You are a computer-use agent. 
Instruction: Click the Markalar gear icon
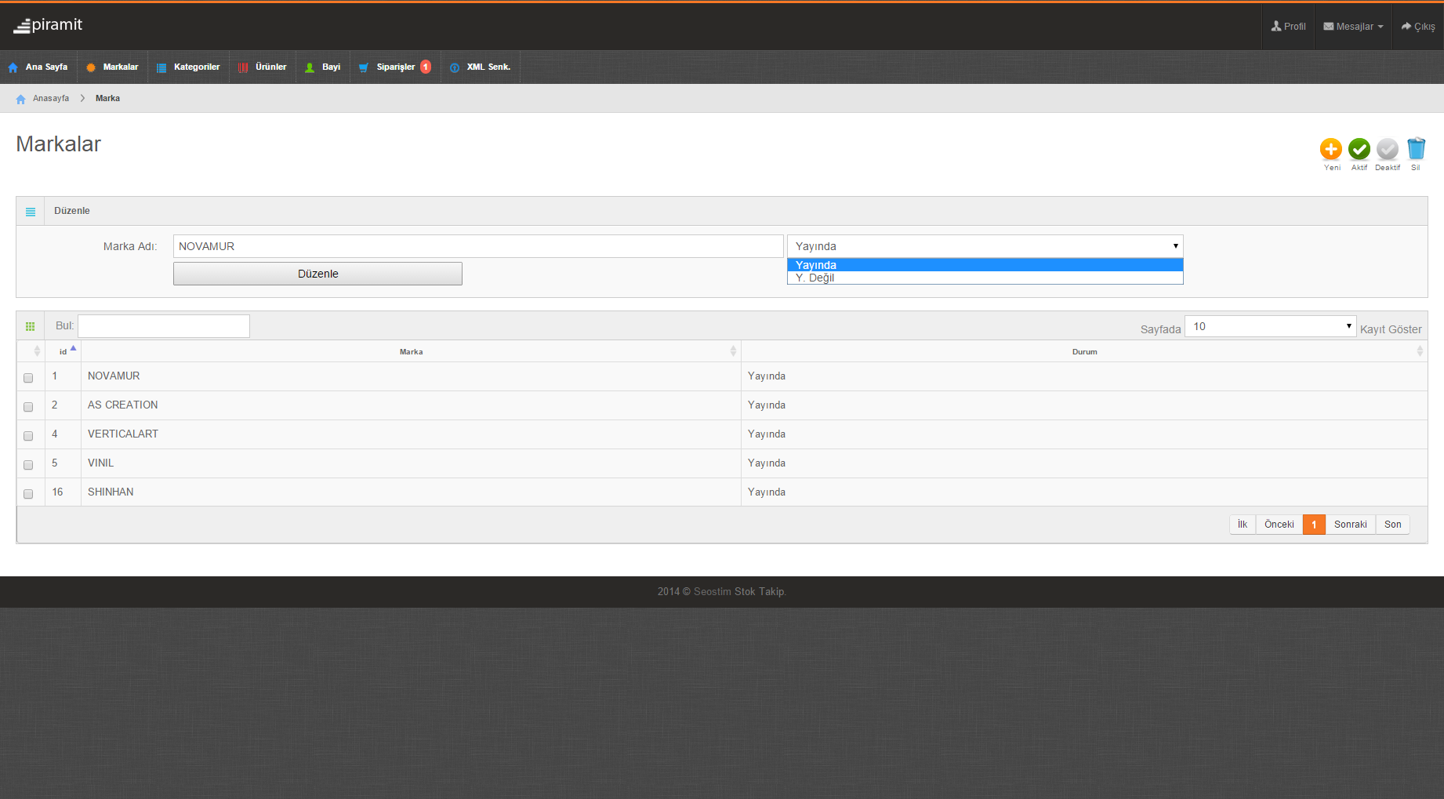[x=91, y=67]
